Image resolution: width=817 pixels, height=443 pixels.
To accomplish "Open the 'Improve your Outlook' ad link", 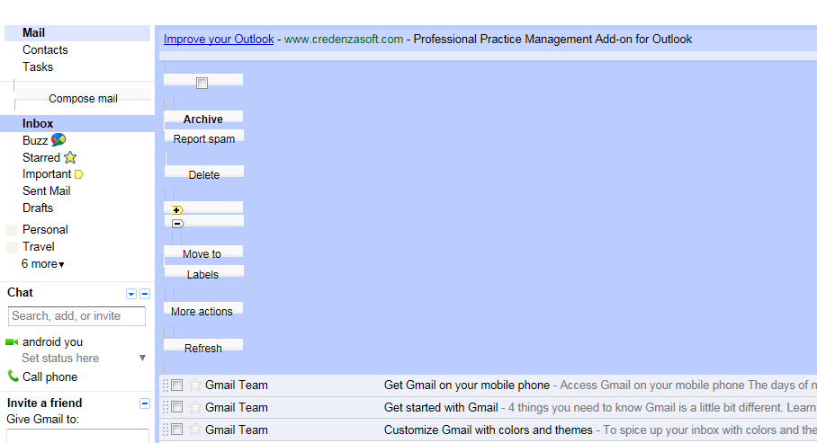I will (x=219, y=39).
